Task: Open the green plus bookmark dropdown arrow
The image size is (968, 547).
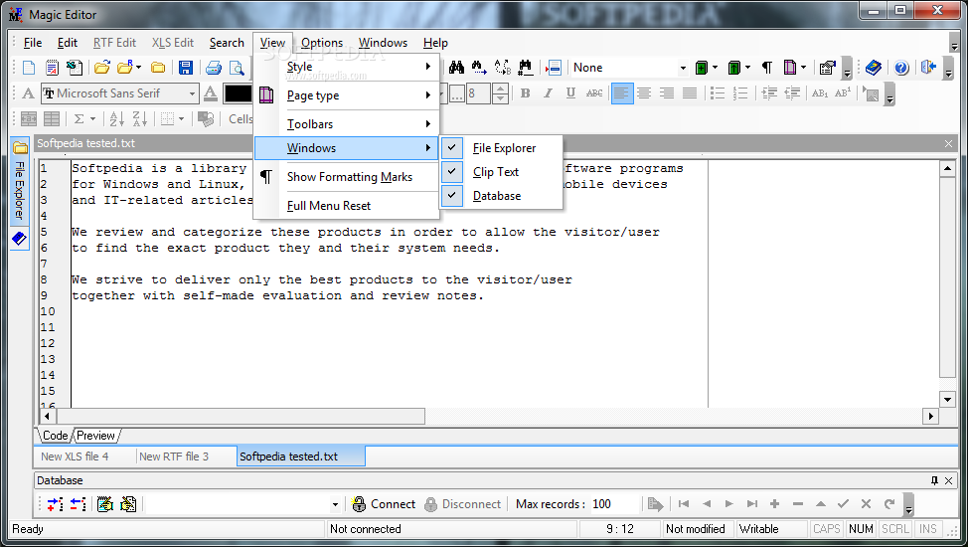Action: pos(715,68)
